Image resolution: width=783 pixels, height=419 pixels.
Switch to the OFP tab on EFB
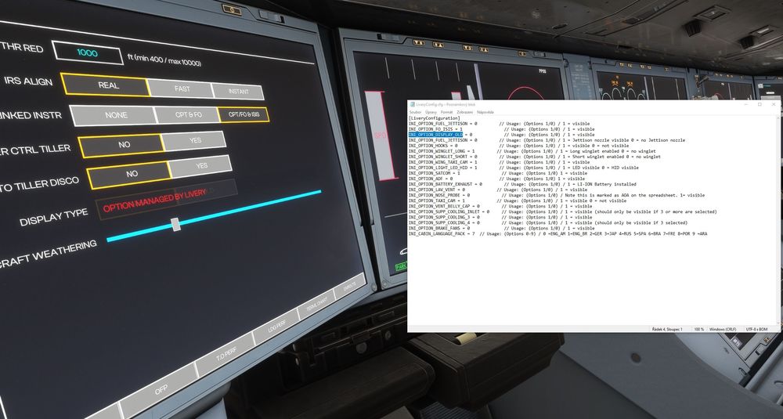click(160, 388)
